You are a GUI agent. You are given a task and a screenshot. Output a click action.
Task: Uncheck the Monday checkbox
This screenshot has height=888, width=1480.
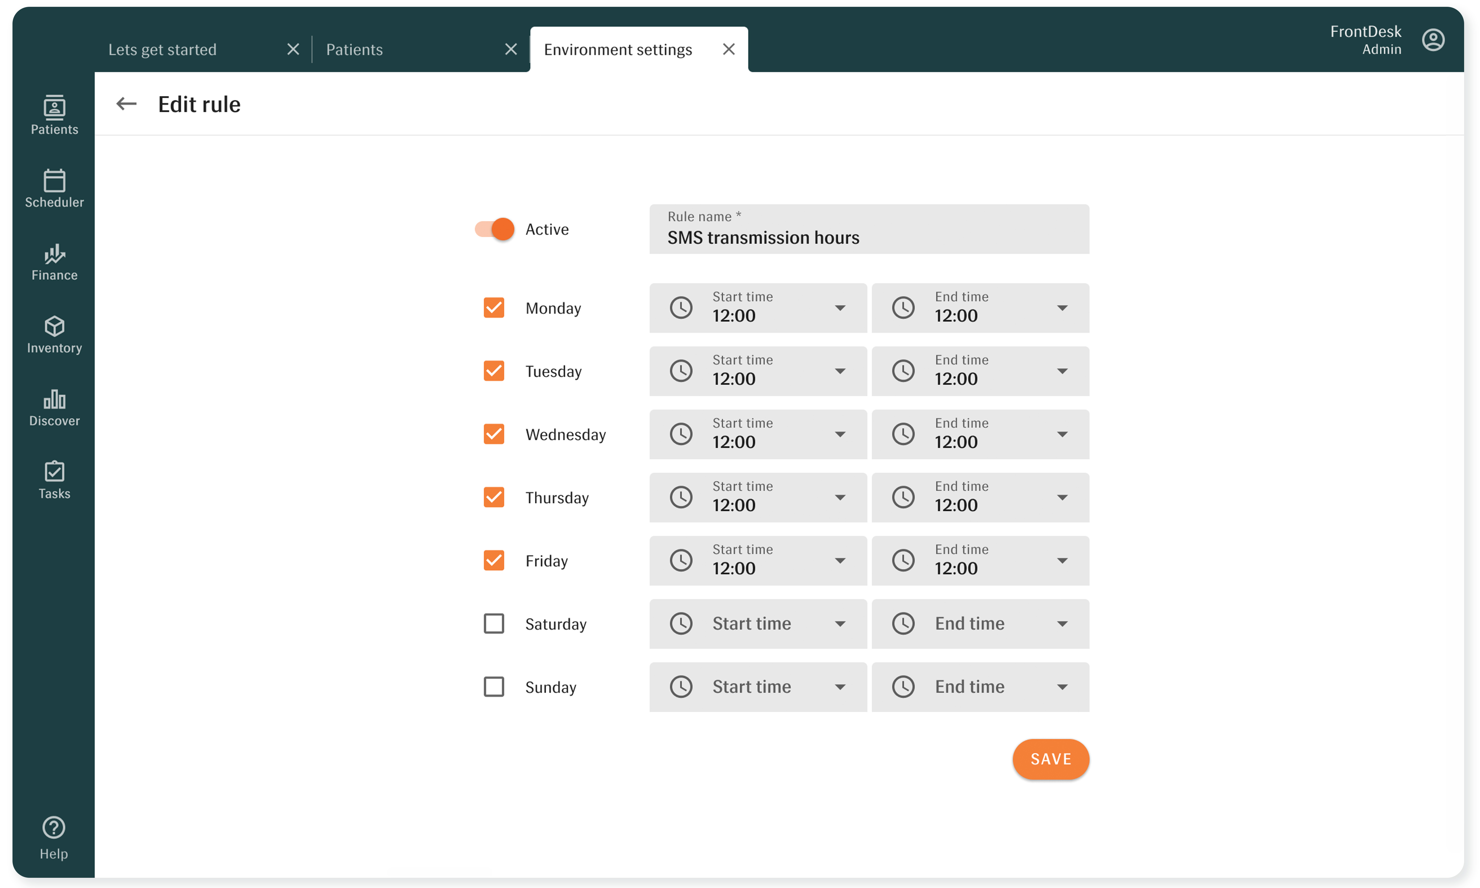coord(494,308)
